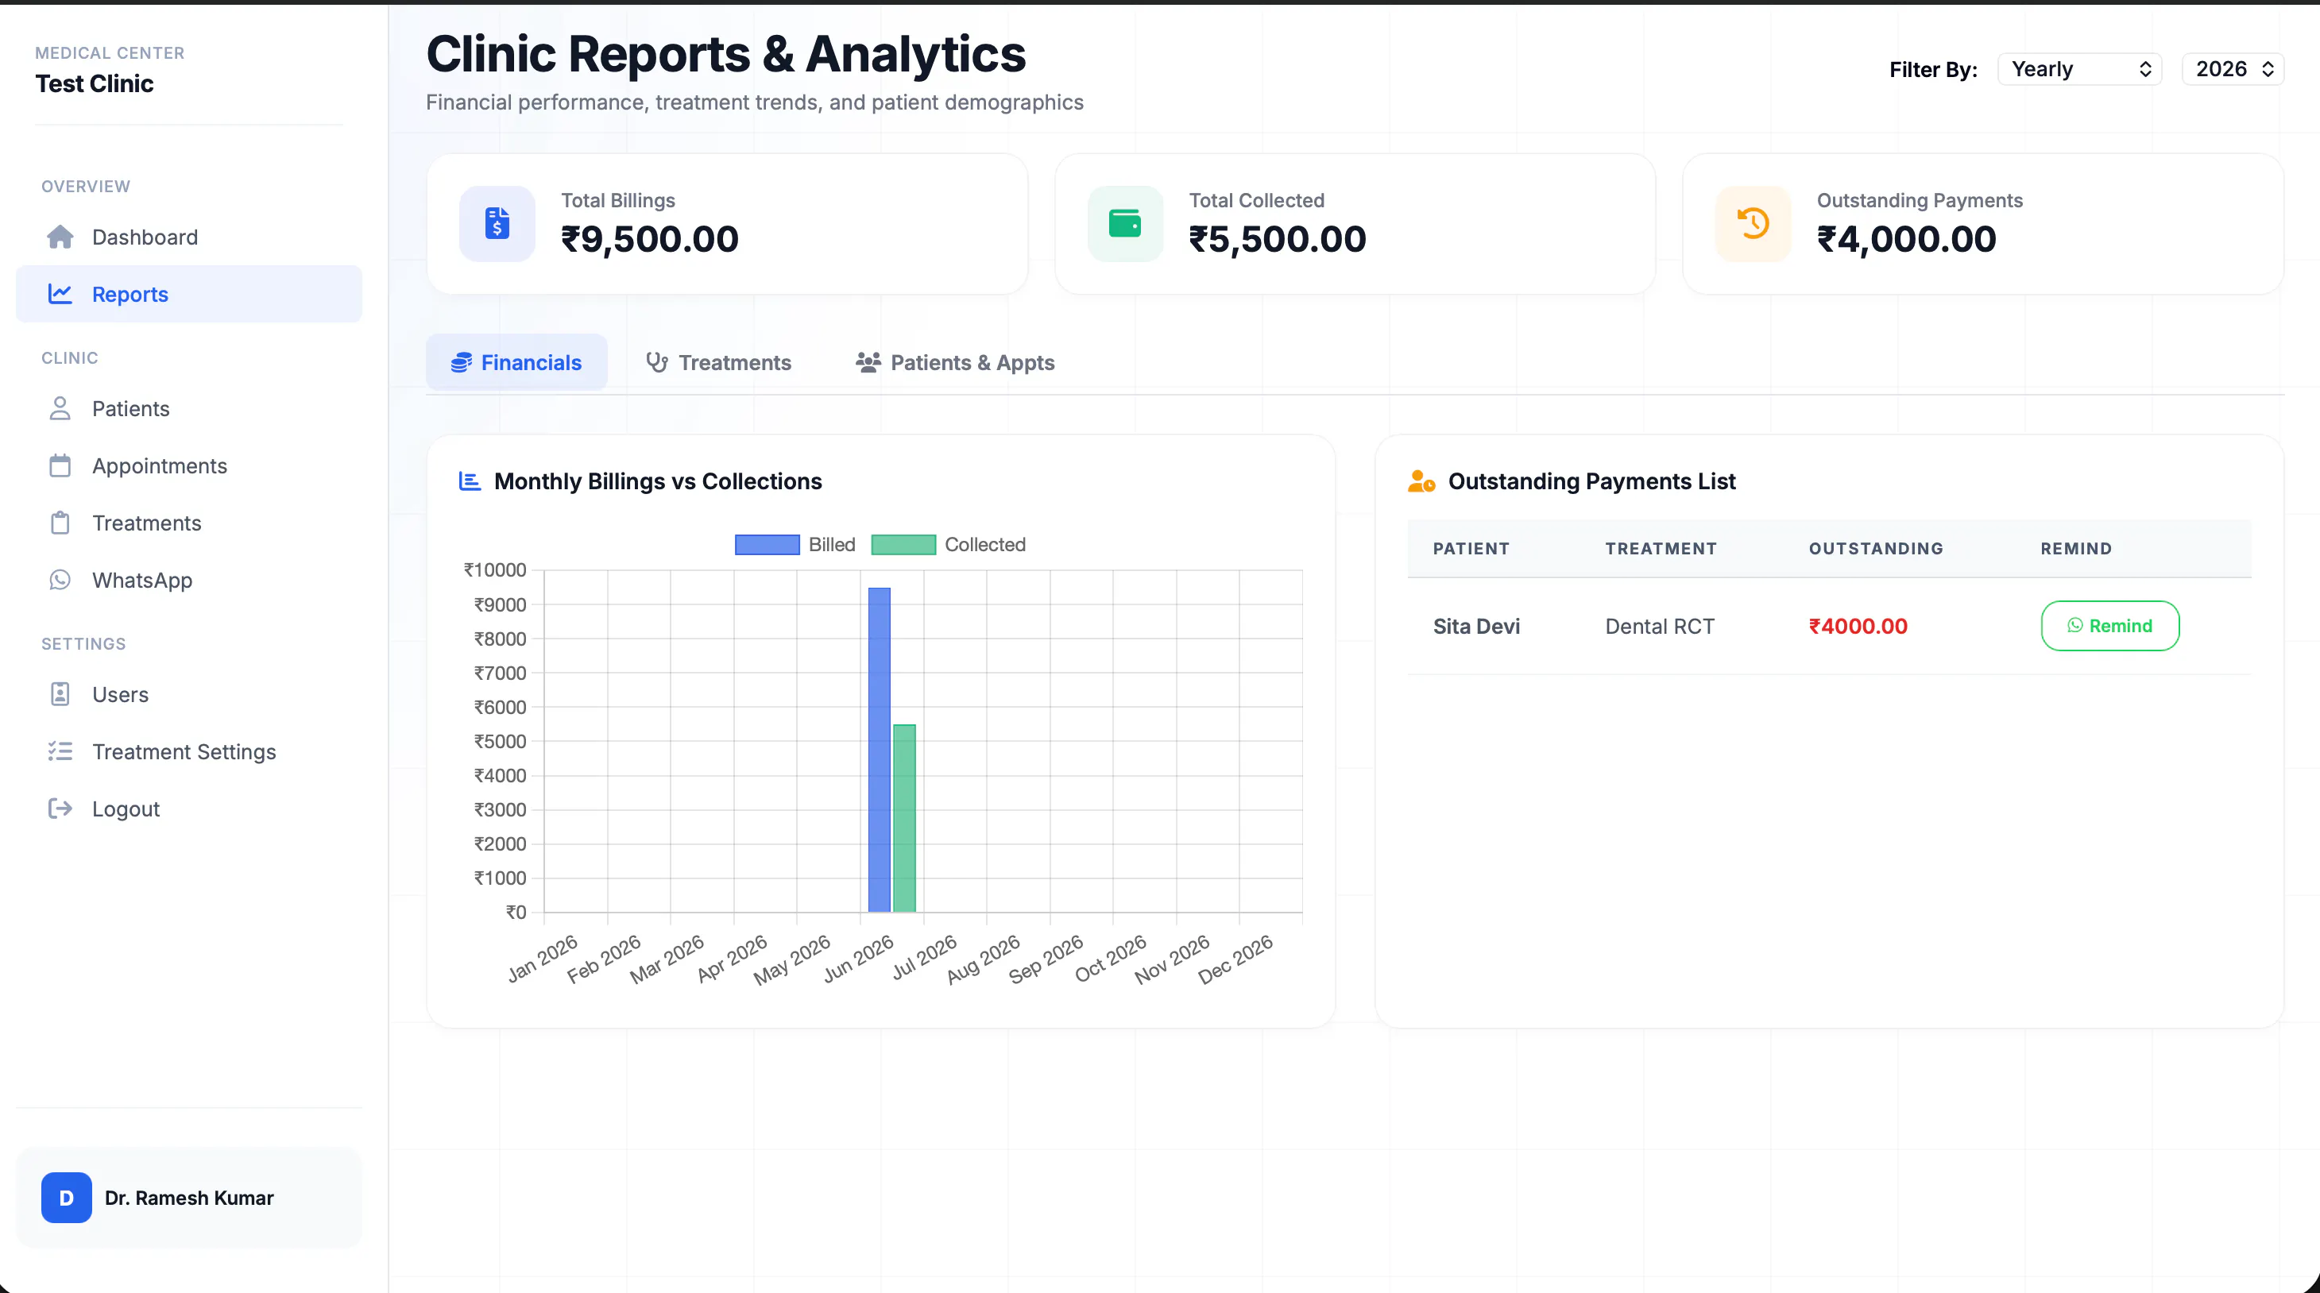Click the TREATMENT column header
Screen dimensions: 2320x1293
(1661, 548)
